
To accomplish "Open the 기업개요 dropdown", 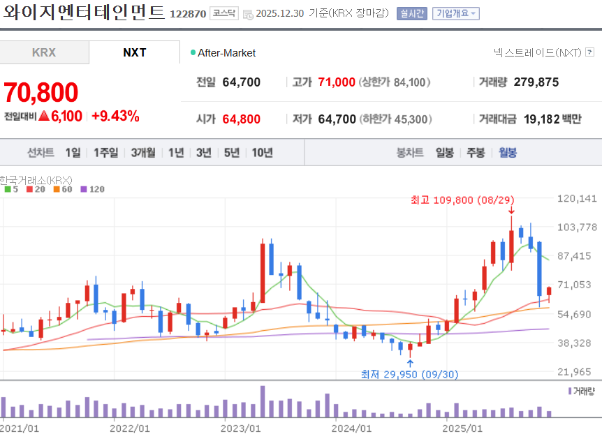I will click(x=456, y=13).
